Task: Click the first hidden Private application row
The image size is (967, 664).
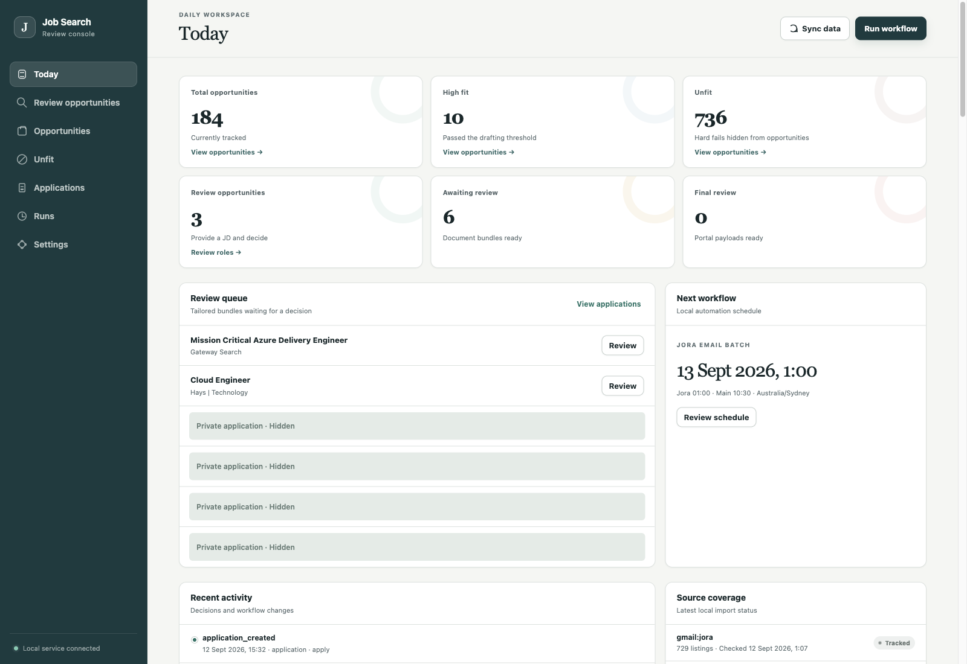Action: click(417, 426)
